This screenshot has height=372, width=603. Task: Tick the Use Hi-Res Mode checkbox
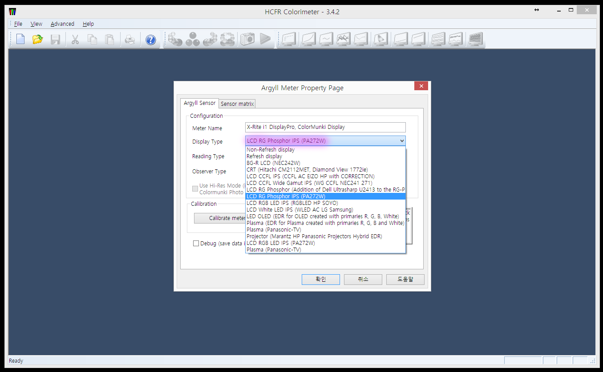195,189
